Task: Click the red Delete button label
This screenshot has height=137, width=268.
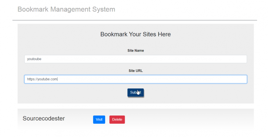Action: tap(117, 119)
